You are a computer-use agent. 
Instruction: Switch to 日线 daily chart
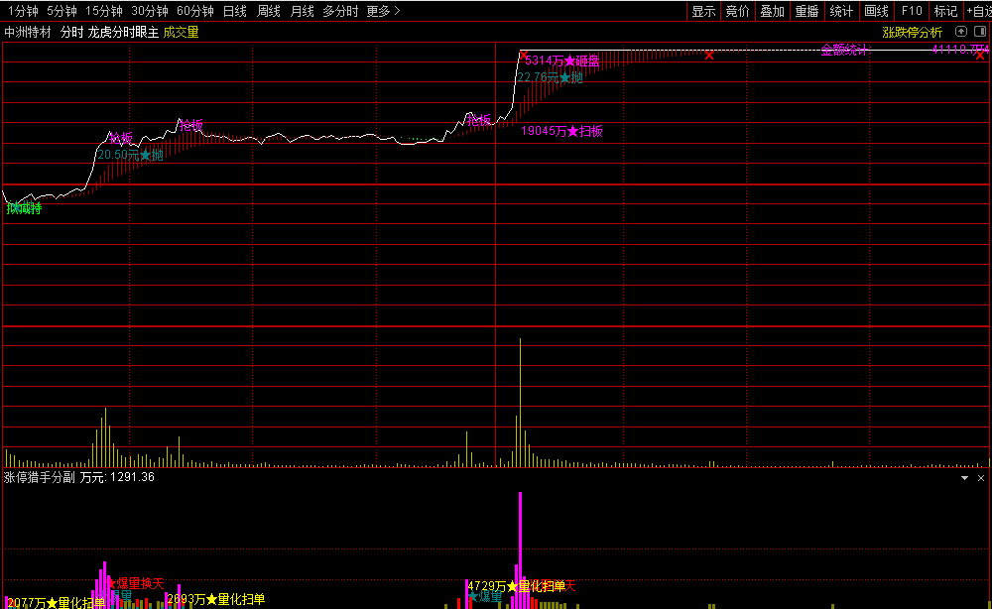tap(235, 11)
